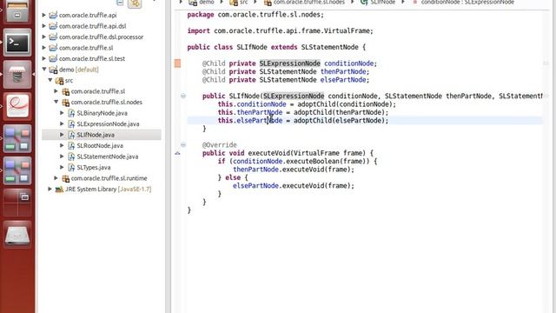Click the launcher icon with awning and database cylinder
This screenshot has height=313, width=556.
[x=17, y=74]
